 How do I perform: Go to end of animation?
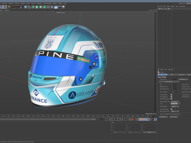(x=126, y=119)
